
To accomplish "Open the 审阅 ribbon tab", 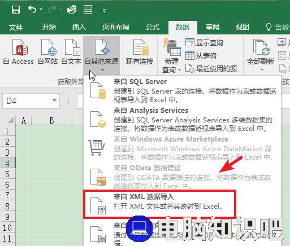I will point(213,27).
